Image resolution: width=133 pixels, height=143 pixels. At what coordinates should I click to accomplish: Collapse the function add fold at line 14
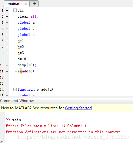tap(15, 89)
